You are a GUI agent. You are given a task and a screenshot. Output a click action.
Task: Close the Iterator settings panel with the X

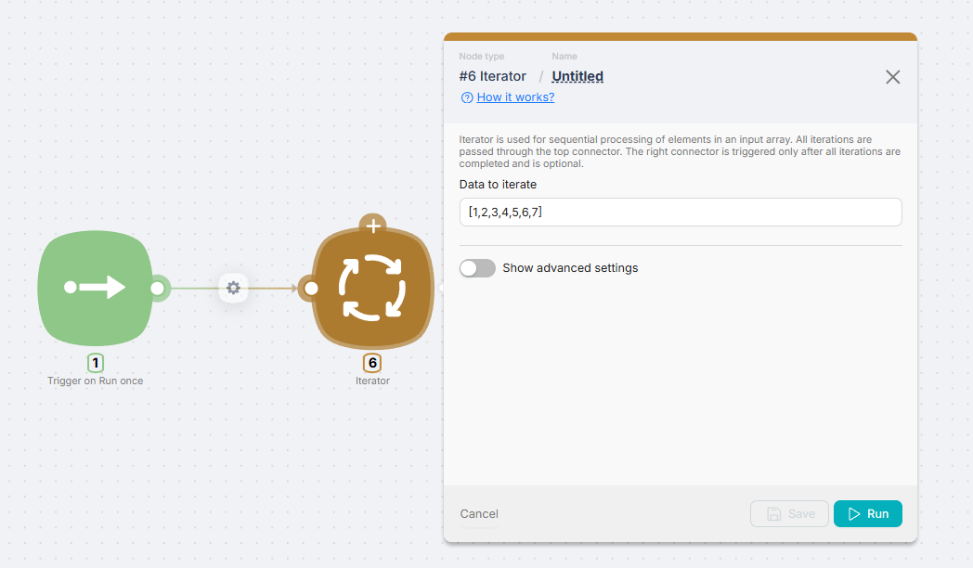pyautogui.click(x=892, y=77)
